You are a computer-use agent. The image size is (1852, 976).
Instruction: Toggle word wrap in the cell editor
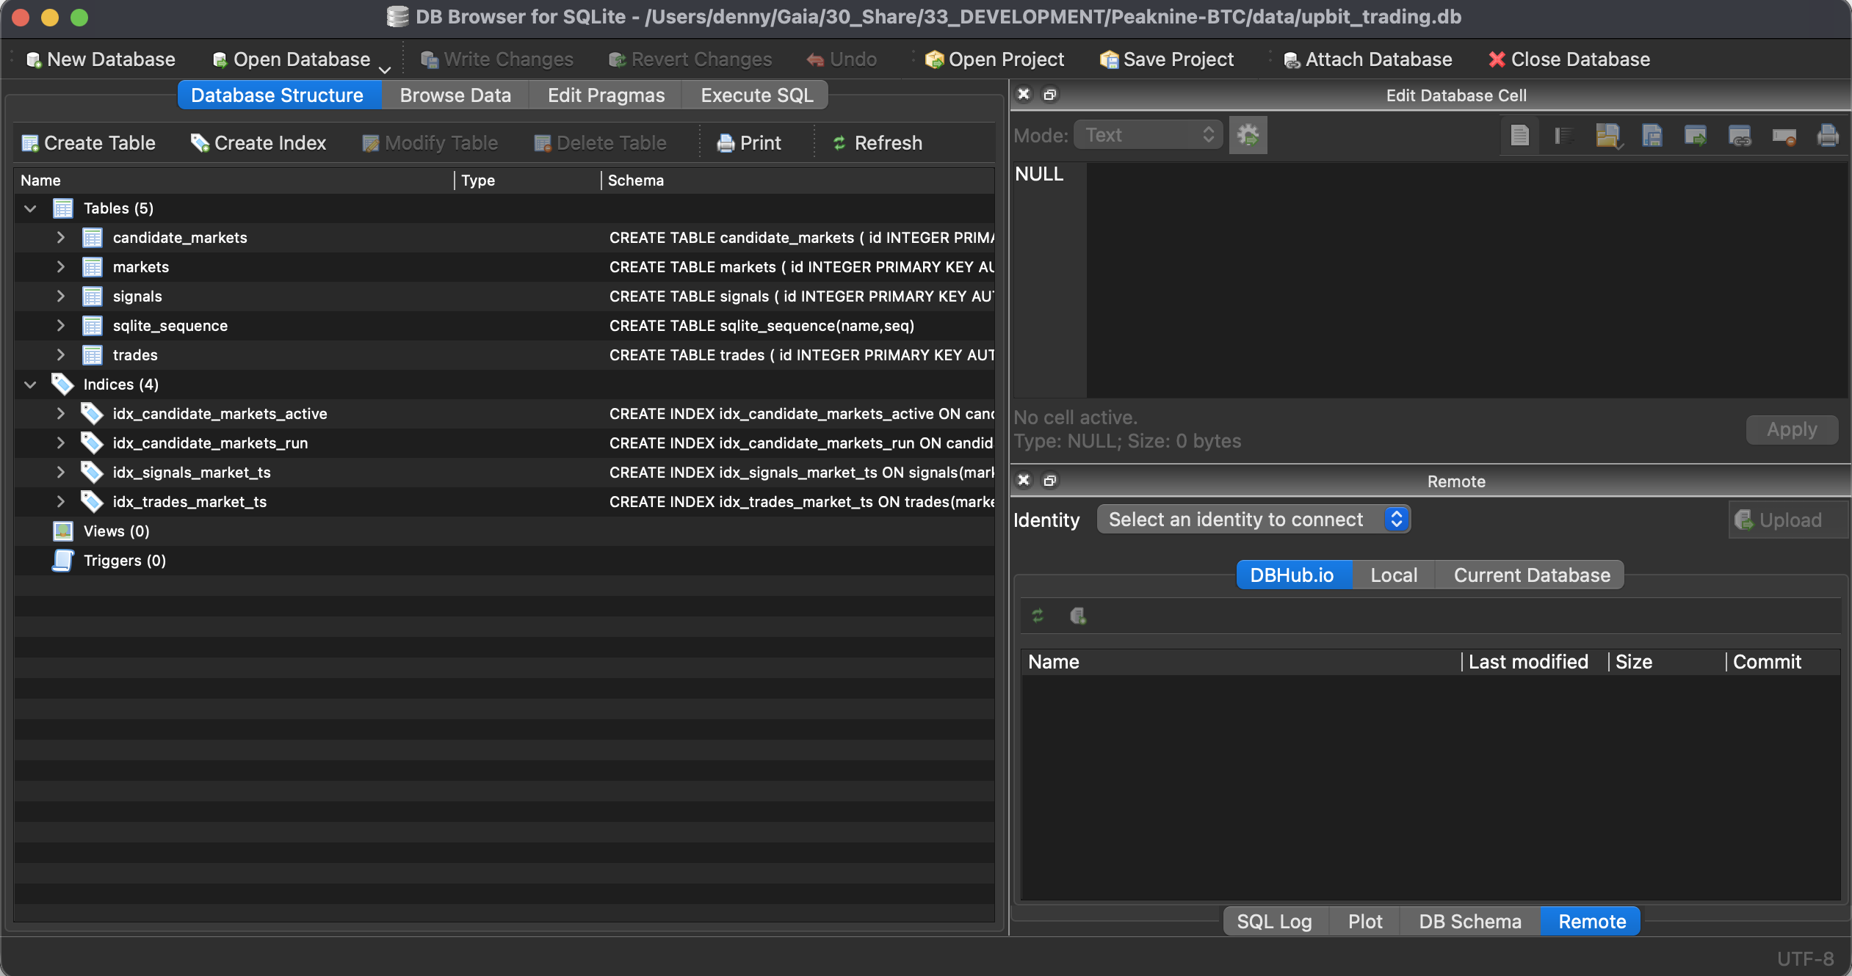[x=1563, y=135]
